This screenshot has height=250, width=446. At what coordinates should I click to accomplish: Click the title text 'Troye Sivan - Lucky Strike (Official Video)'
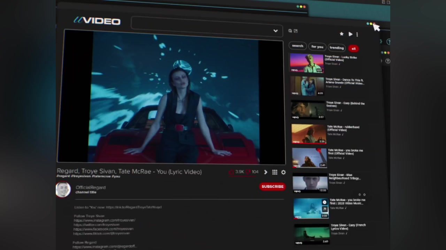pos(340,58)
